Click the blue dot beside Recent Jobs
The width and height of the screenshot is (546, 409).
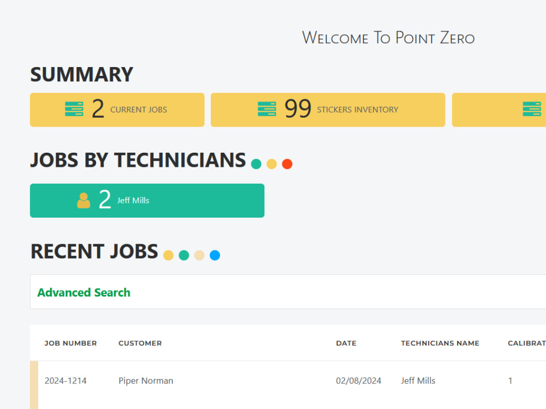pyautogui.click(x=215, y=255)
